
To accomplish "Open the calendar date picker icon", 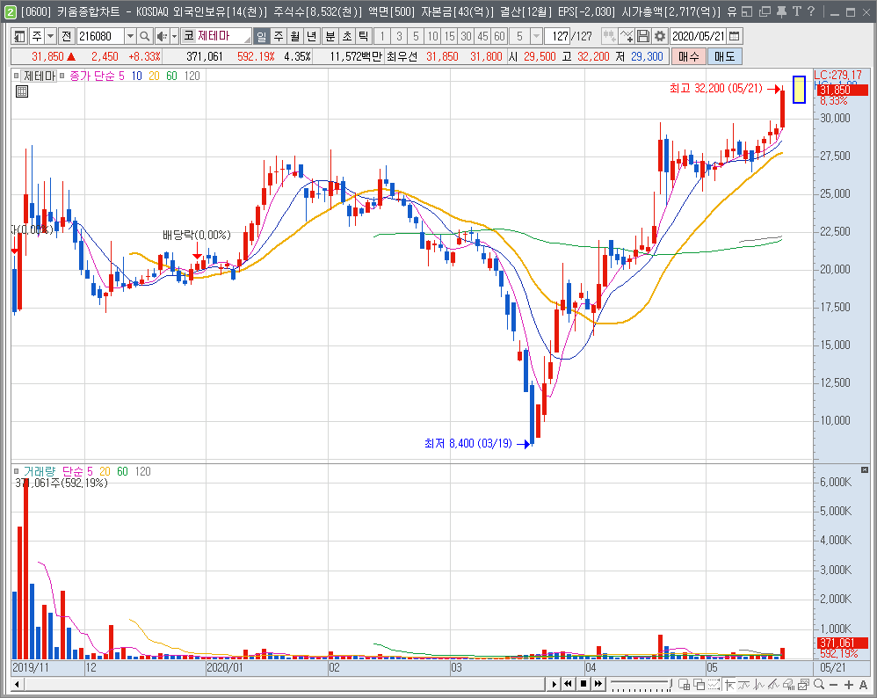I will tap(735, 36).
